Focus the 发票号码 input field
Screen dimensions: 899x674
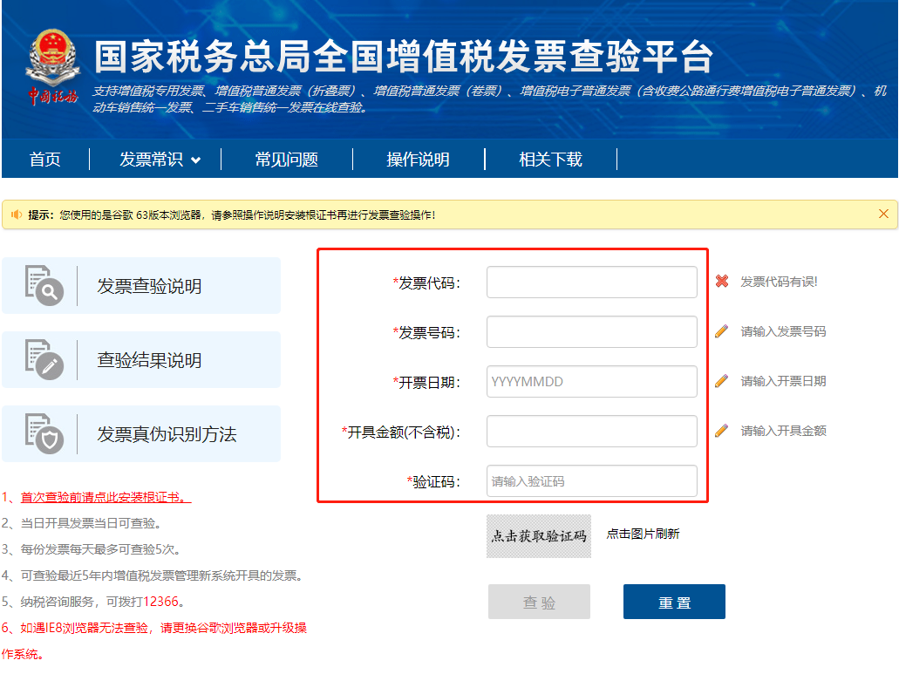pyautogui.click(x=592, y=332)
